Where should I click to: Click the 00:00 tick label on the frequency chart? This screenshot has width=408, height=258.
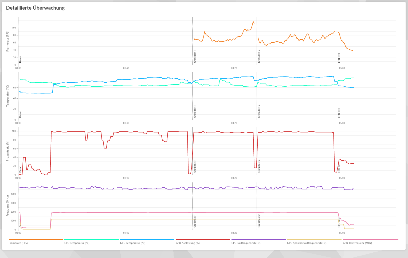coord(18,233)
